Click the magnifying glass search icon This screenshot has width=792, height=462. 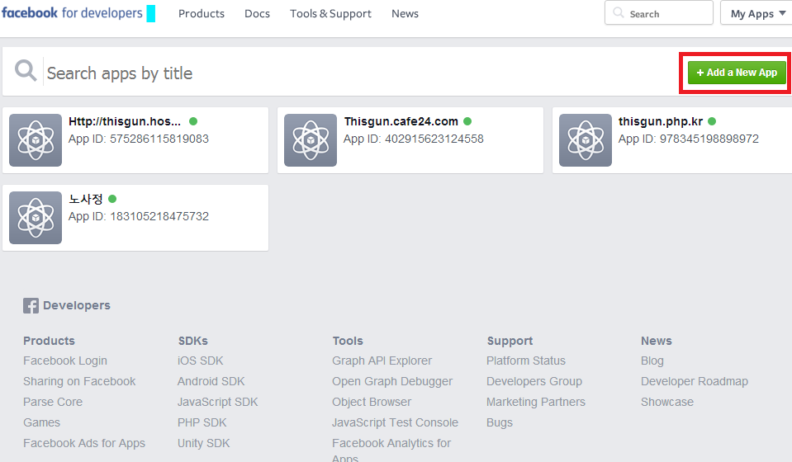click(26, 72)
